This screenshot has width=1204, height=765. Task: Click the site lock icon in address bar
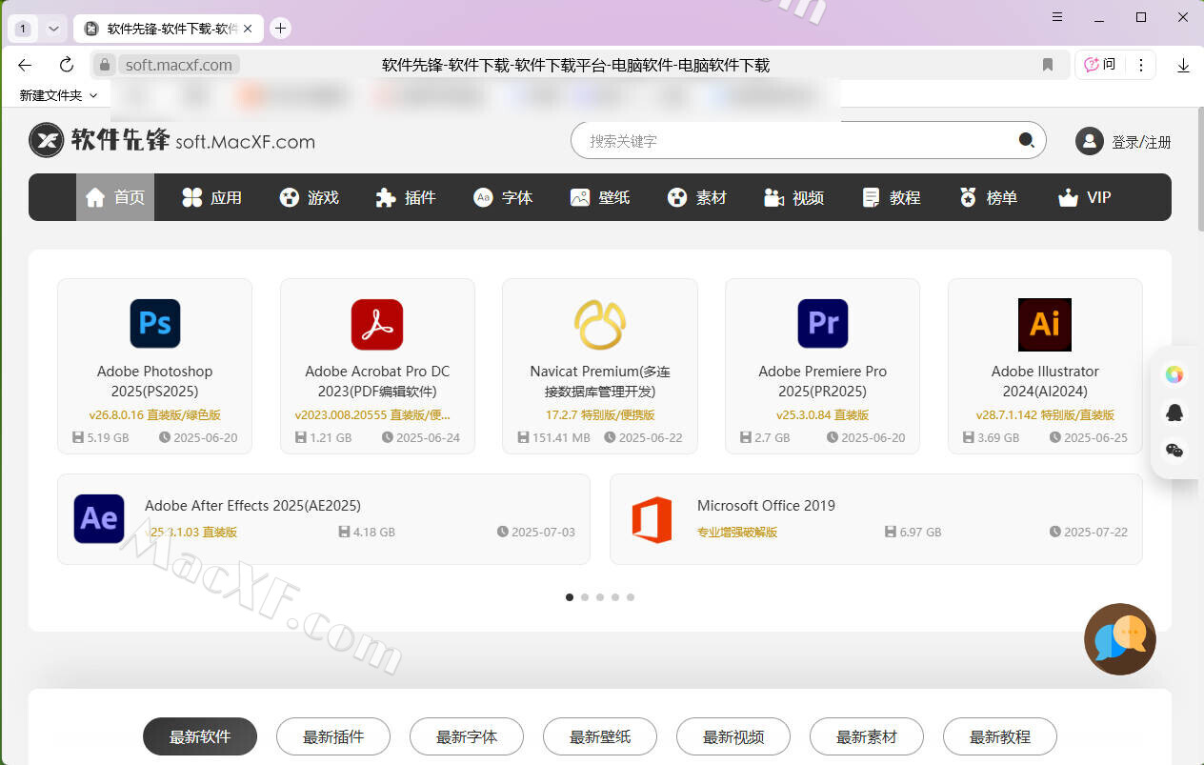pyautogui.click(x=105, y=65)
